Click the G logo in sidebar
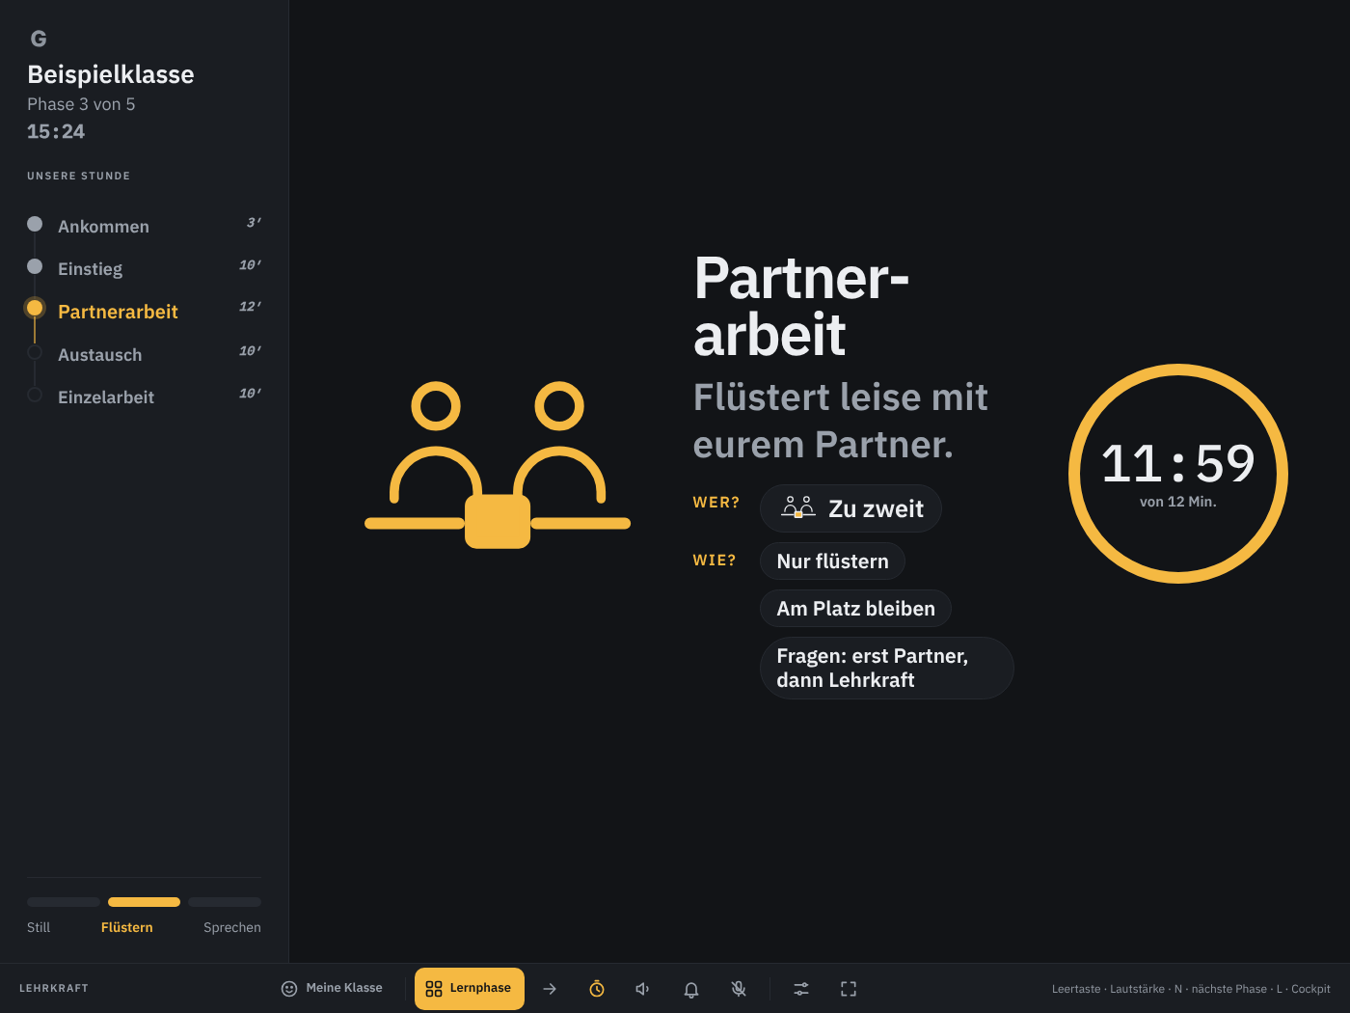The height and width of the screenshot is (1013, 1350). click(39, 39)
